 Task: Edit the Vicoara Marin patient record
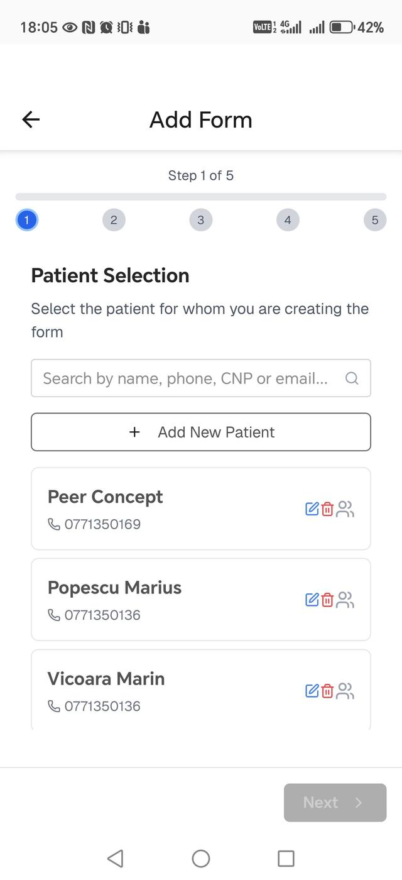[312, 691]
